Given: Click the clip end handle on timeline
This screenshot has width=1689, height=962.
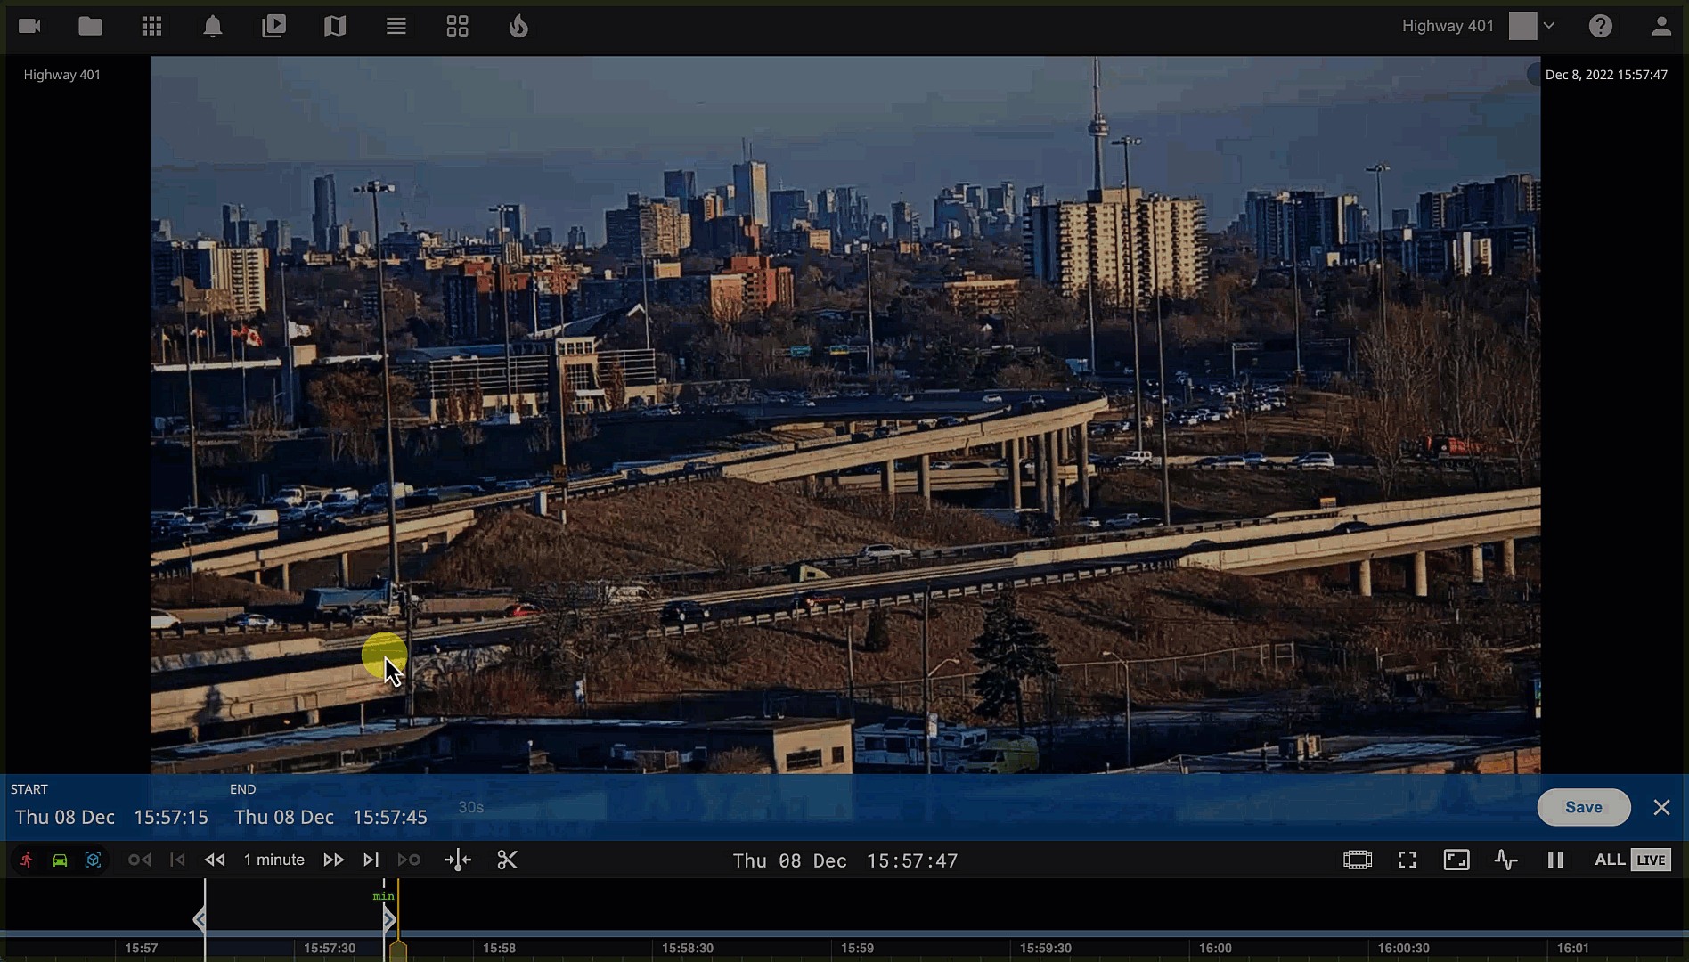Looking at the screenshot, I should tap(389, 919).
